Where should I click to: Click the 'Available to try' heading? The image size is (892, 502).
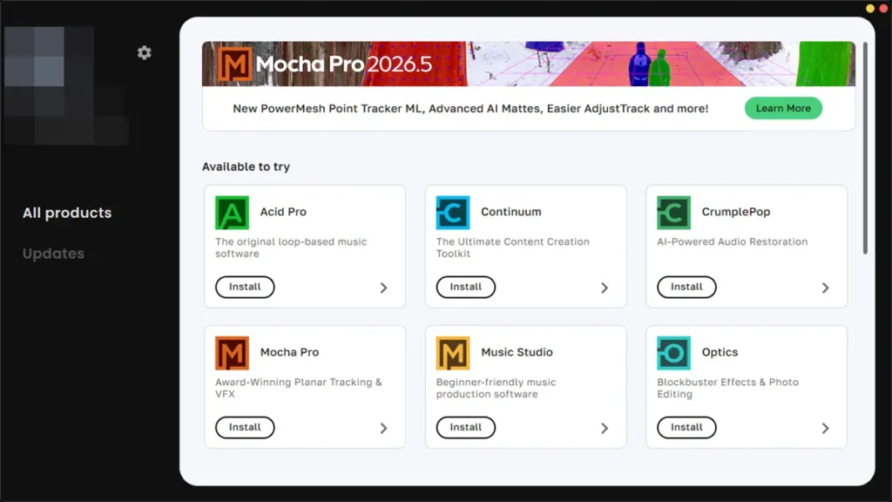246,166
